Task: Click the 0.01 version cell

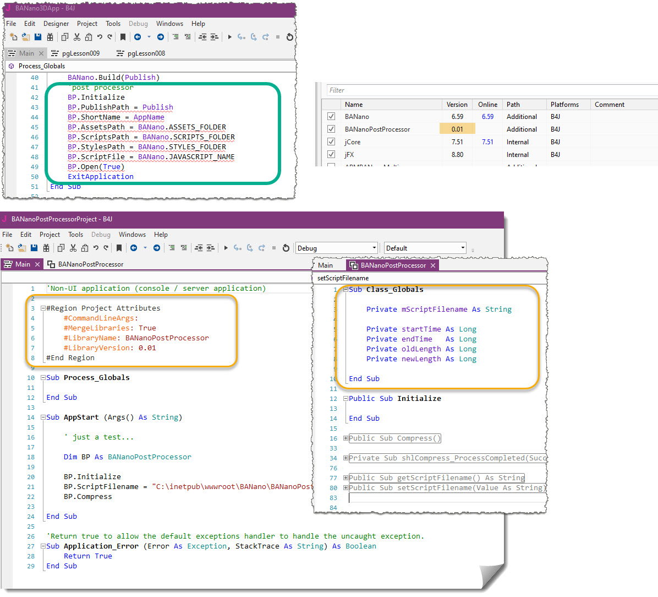Action: click(x=457, y=129)
